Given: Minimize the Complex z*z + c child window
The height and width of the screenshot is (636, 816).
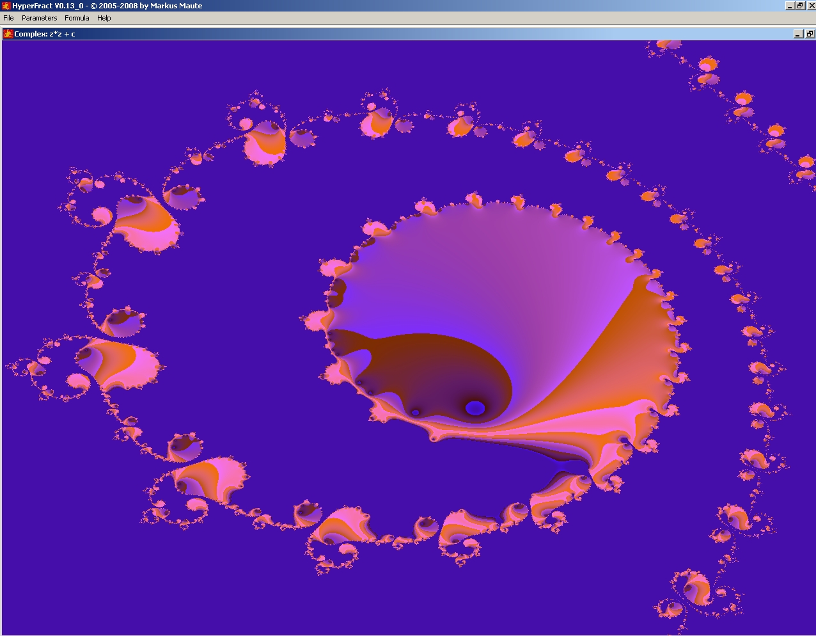Looking at the screenshot, I should (798, 34).
